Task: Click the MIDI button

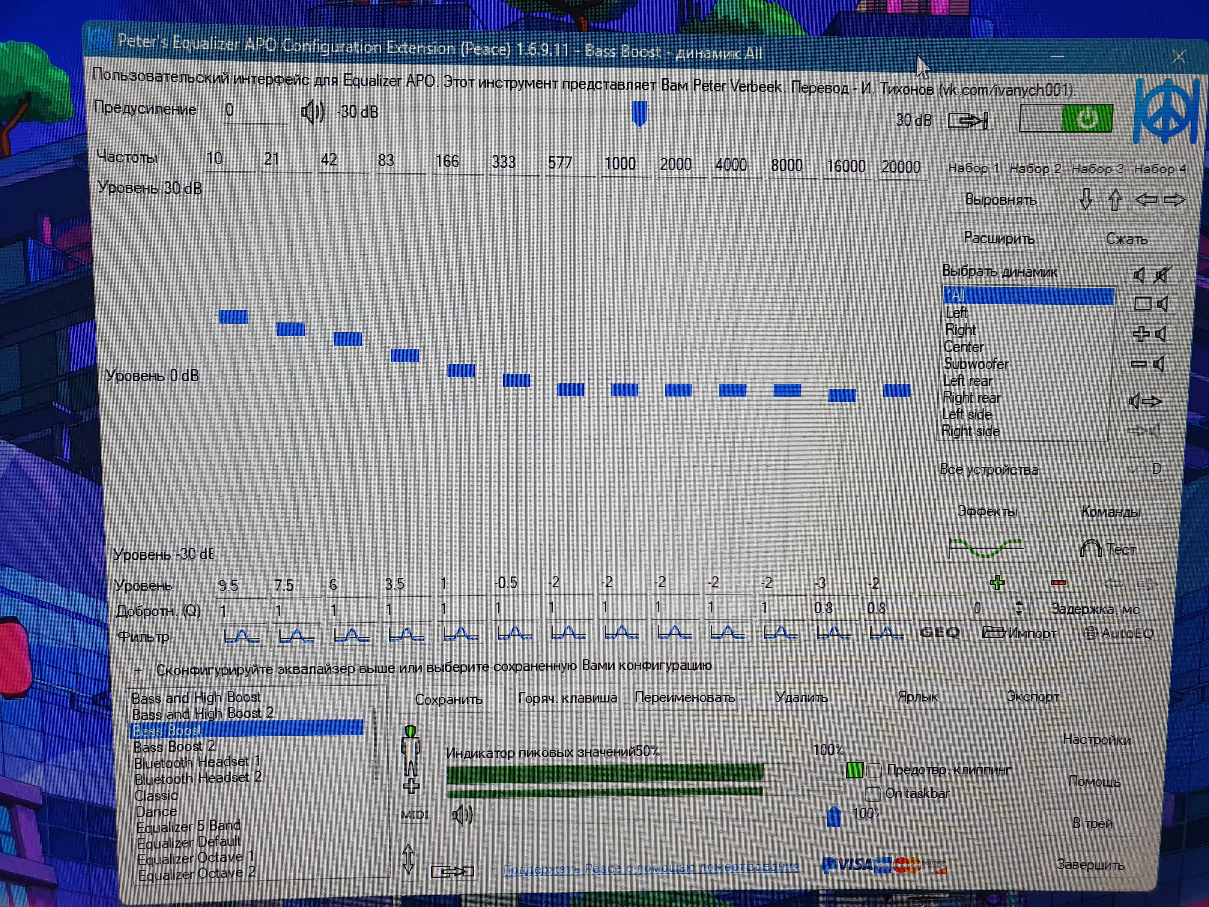Action: click(x=415, y=815)
